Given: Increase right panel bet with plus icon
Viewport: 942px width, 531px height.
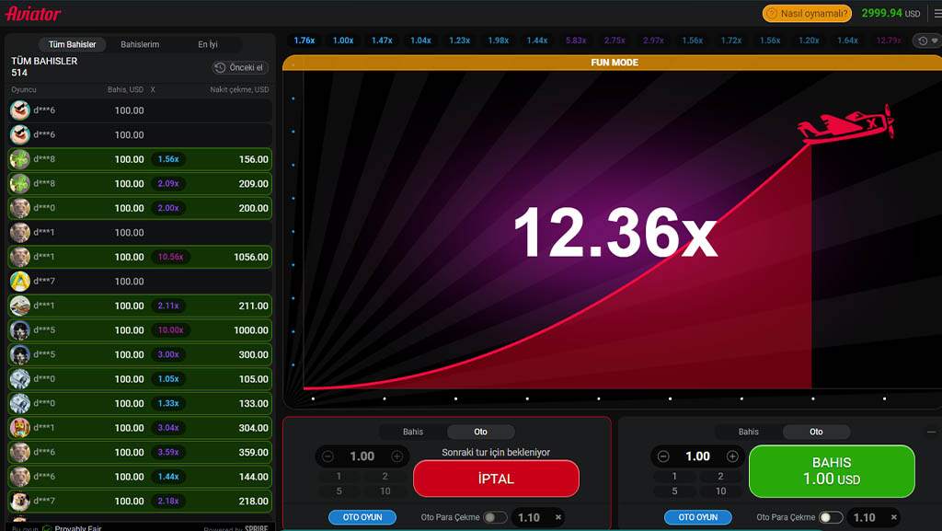Looking at the screenshot, I should tap(732, 456).
